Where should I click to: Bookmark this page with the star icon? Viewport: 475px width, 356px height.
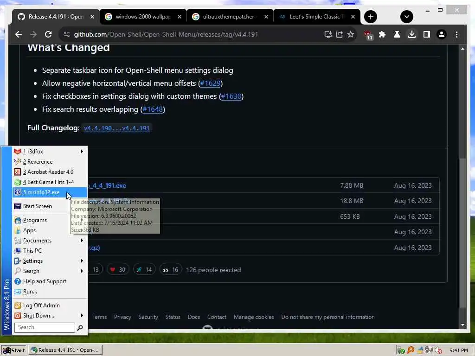coord(351,34)
